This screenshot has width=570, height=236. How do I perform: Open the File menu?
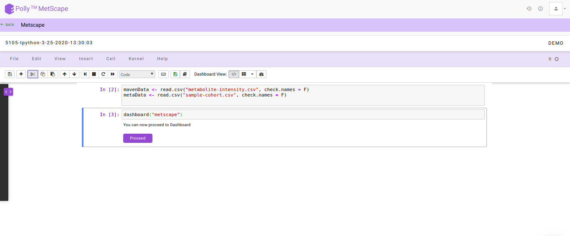point(14,59)
